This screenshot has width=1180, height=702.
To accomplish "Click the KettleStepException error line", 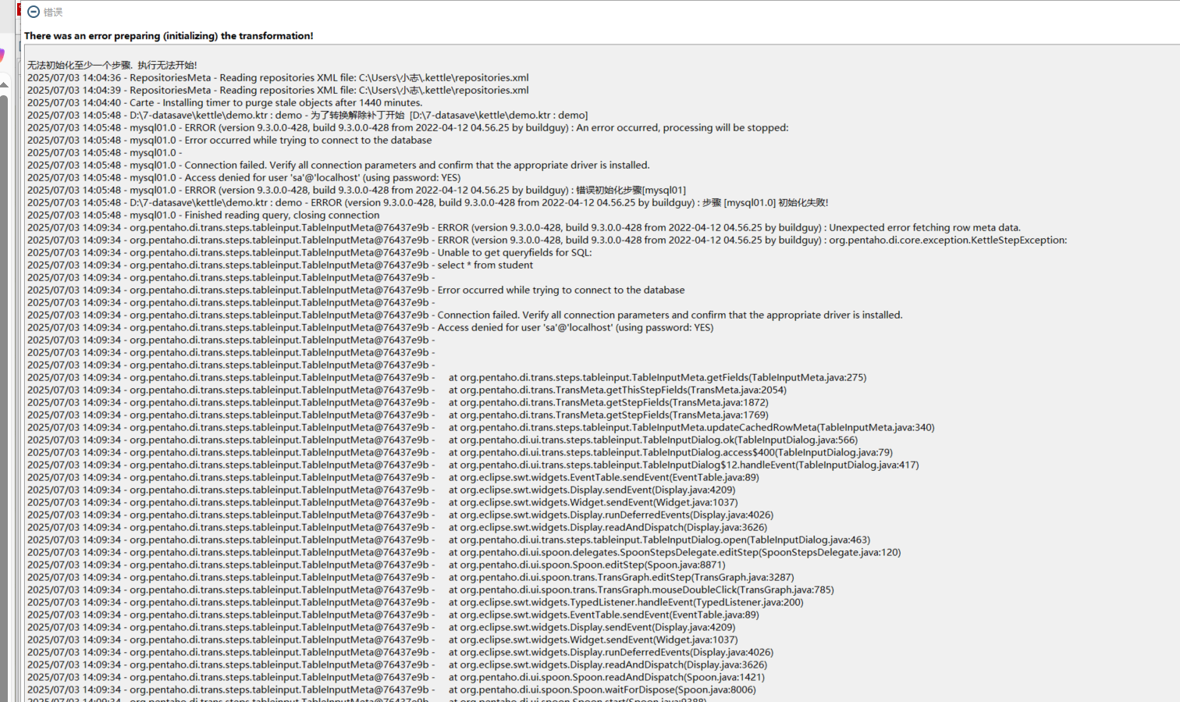I will pos(547,240).
